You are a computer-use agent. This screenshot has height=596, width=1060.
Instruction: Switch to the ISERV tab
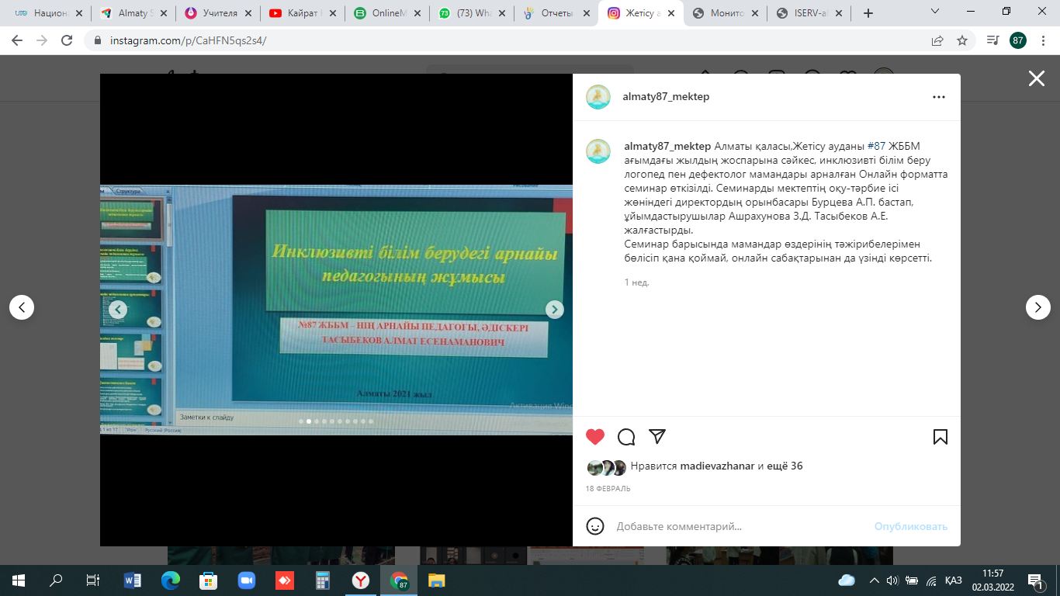(809, 13)
